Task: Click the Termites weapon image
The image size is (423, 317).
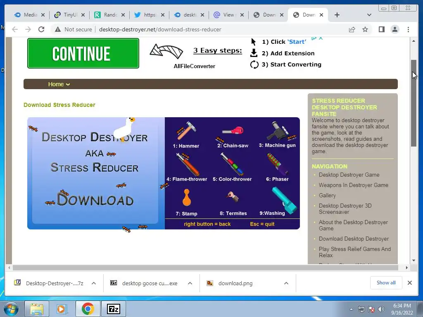Action: point(233,196)
